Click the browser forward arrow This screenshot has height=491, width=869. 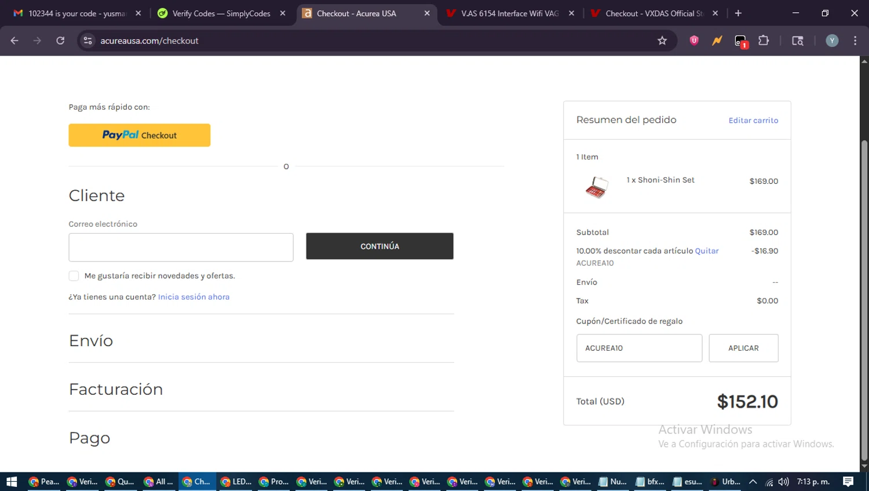[37, 41]
